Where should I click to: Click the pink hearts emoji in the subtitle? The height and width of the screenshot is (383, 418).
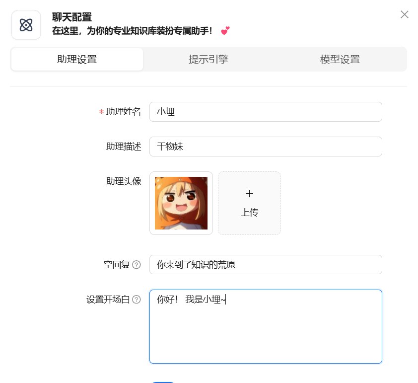click(x=225, y=31)
